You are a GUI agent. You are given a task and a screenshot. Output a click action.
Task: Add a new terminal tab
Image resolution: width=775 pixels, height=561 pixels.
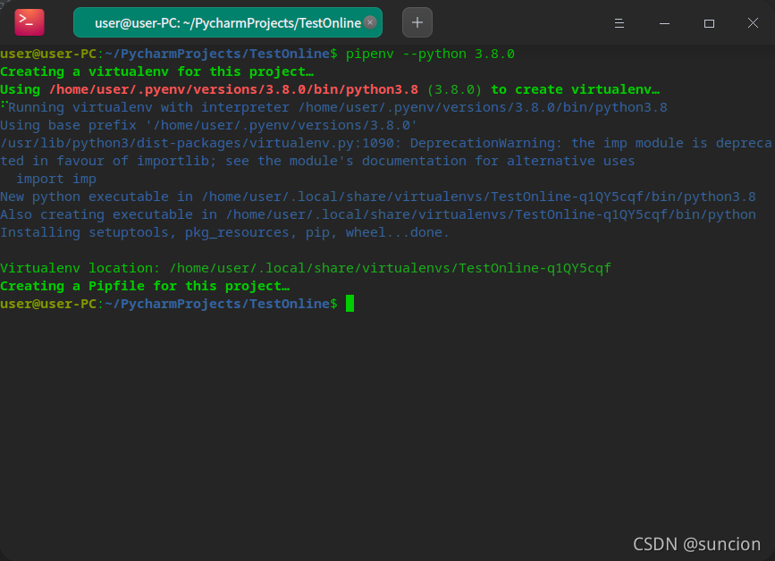417,22
